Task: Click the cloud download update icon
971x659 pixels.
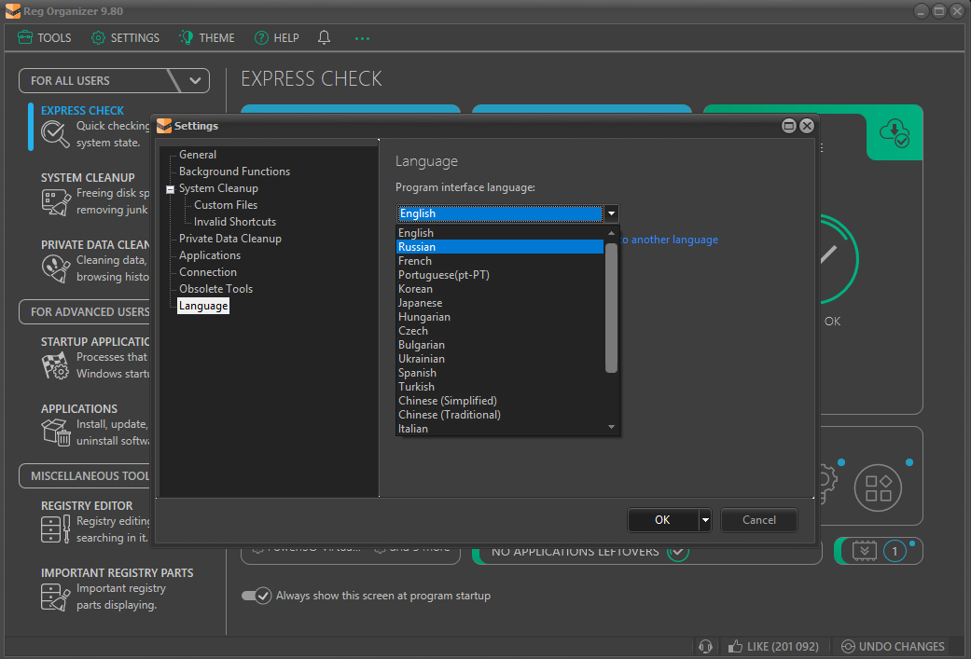Action: [895, 132]
